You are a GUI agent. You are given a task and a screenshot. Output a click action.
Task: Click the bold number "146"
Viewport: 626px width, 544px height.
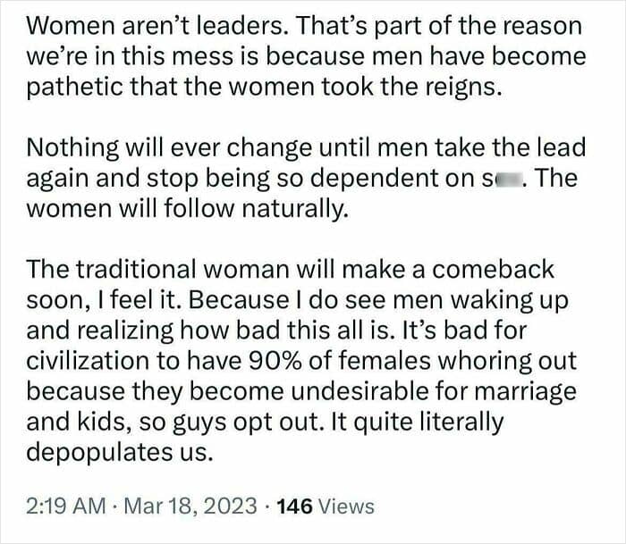pos(293,506)
